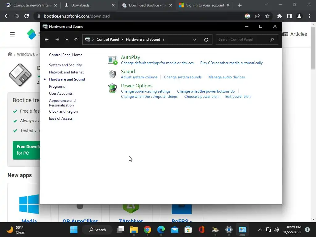The width and height of the screenshot is (316, 237).
Task: Click Change when the computer sleeps
Action: click(149, 97)
